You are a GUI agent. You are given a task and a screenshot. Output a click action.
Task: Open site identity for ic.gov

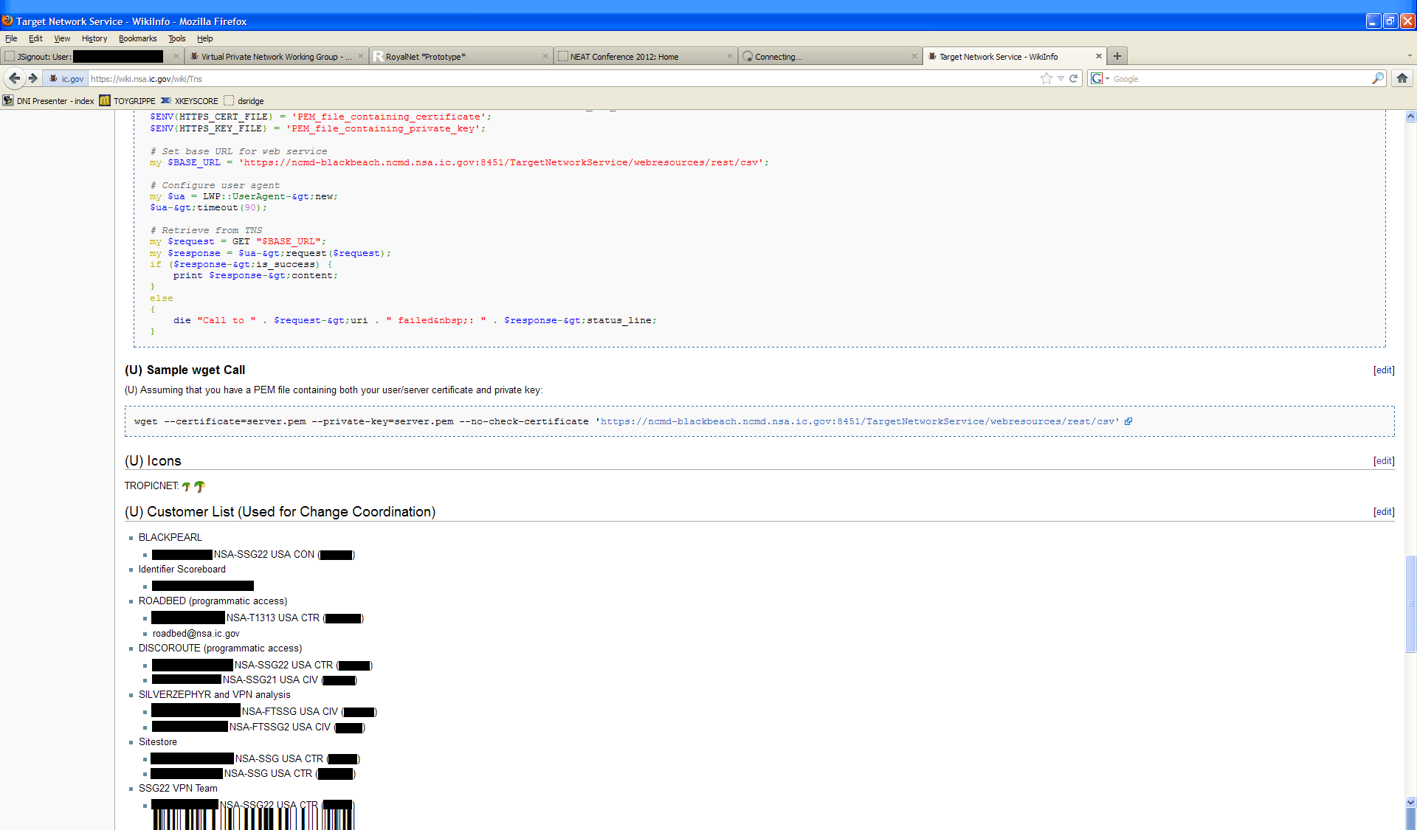pos(66,79)
